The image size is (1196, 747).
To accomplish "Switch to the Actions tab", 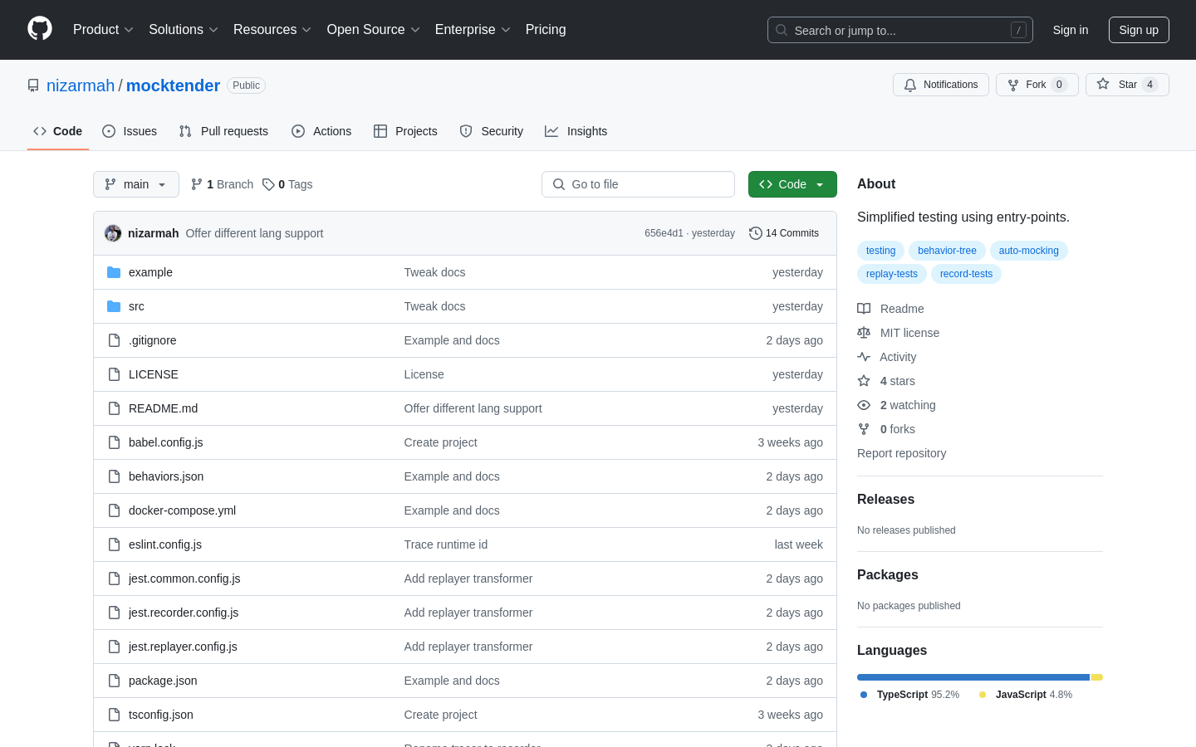I will point(321,131).
